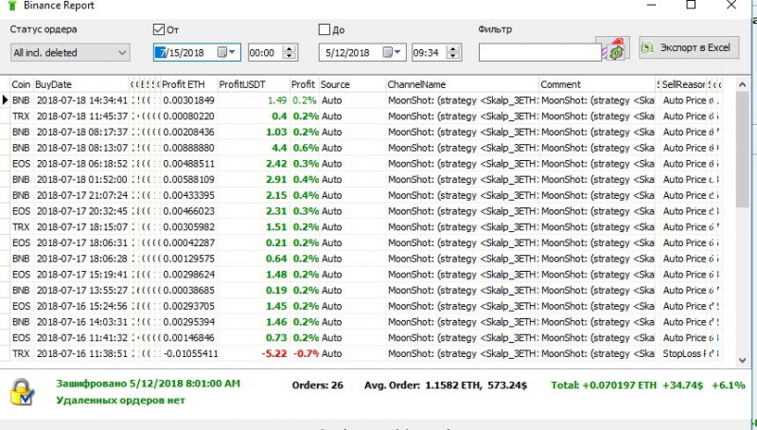This screenshot has height=430, width=757.
Task: Expand the От date picker arrow
Action: point(232,52)
